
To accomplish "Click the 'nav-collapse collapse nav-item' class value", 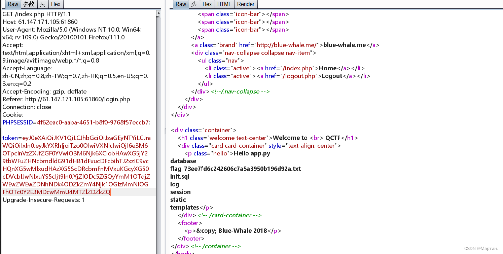I will [x=268, y=53].
